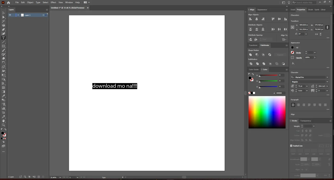This screenshot has width=334, height=180.
Task: Click the Stroke link in Appearance
Action: tap(298, 53)
